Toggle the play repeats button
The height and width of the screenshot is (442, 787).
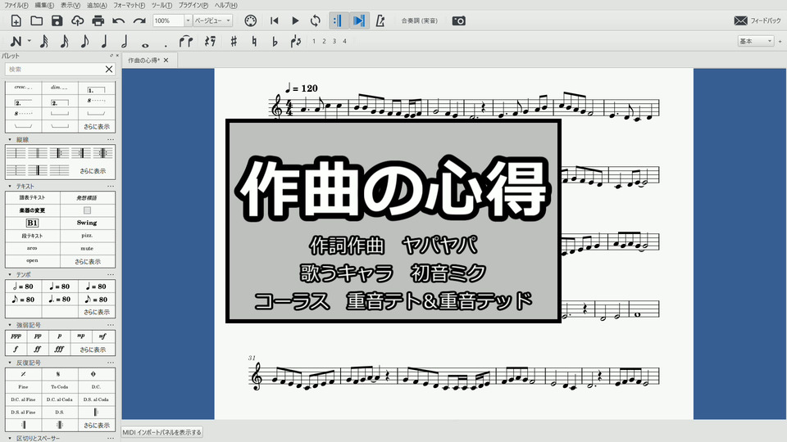[338, 20]
